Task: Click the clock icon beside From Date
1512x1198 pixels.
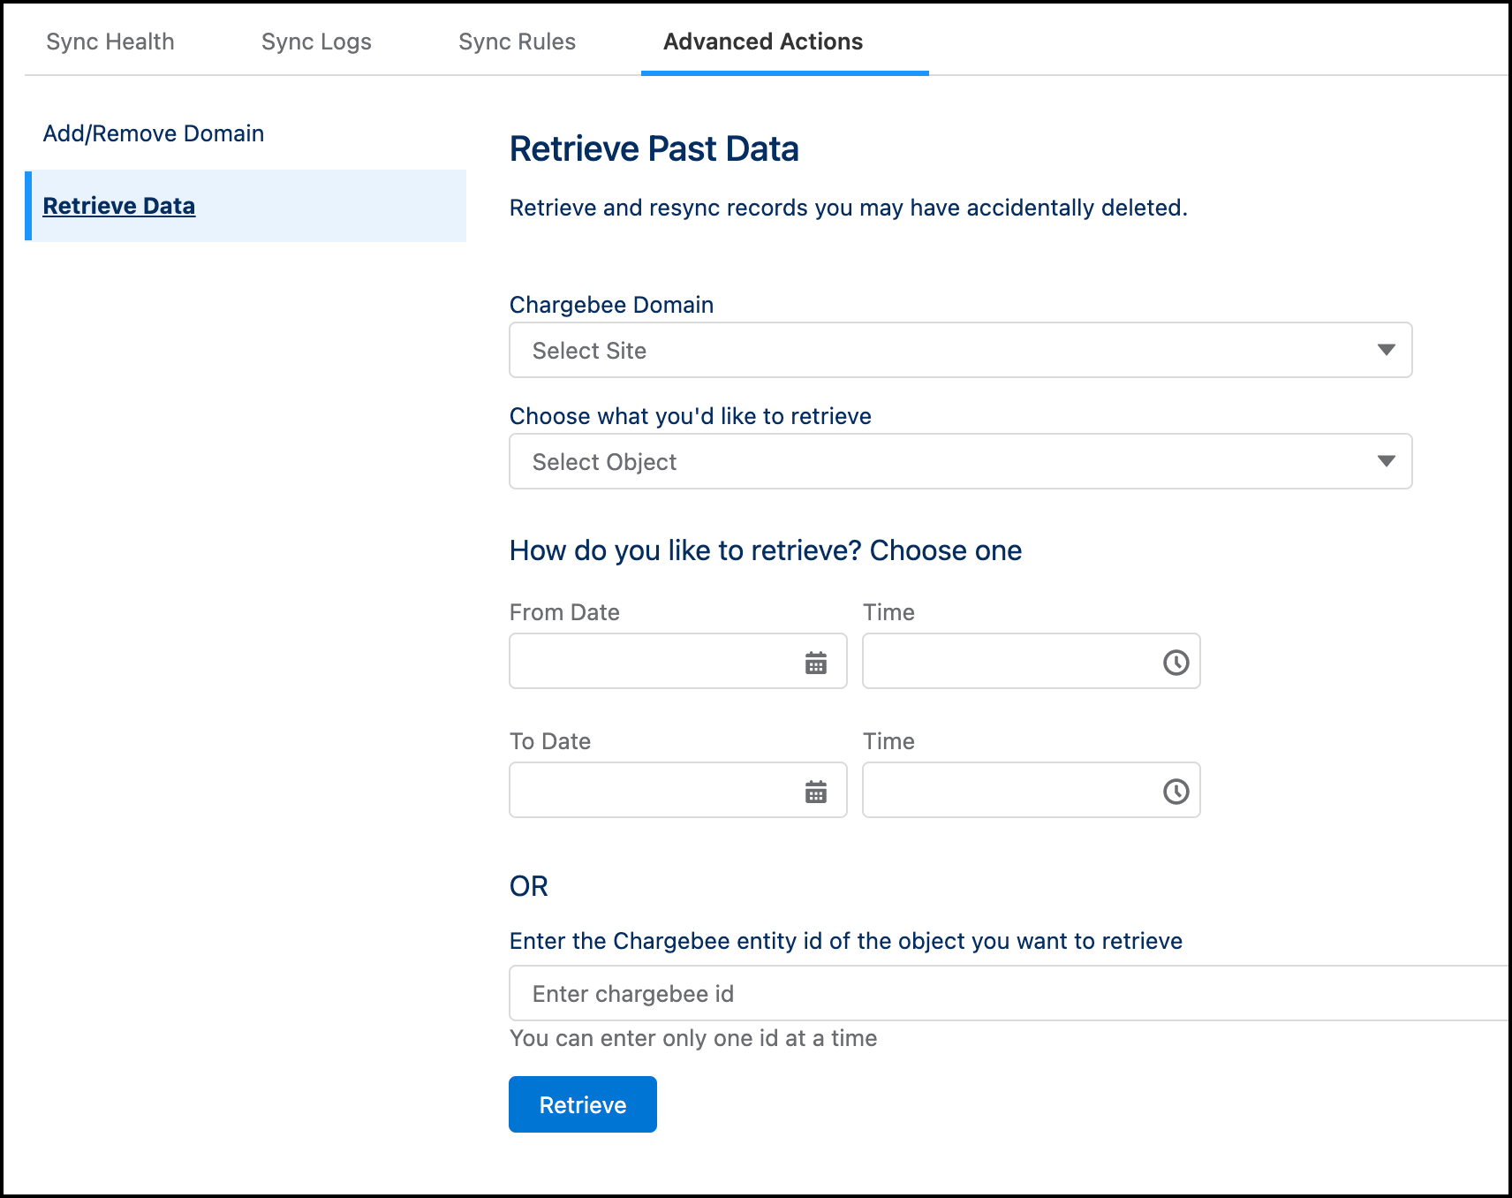Action: point(1176,663)
